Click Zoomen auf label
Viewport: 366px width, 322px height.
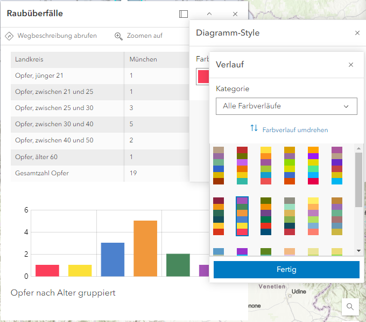145,36
